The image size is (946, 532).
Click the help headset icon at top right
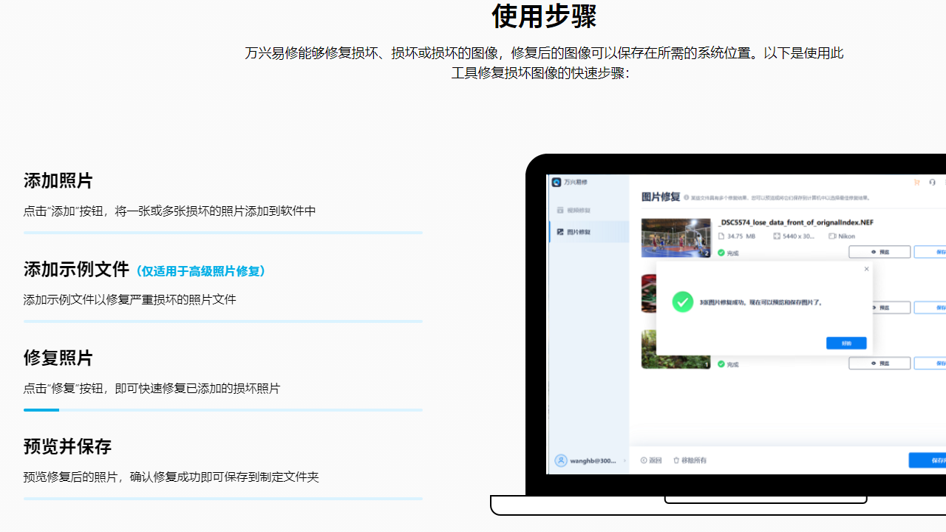pyautogui.click(x=933, y=182)
